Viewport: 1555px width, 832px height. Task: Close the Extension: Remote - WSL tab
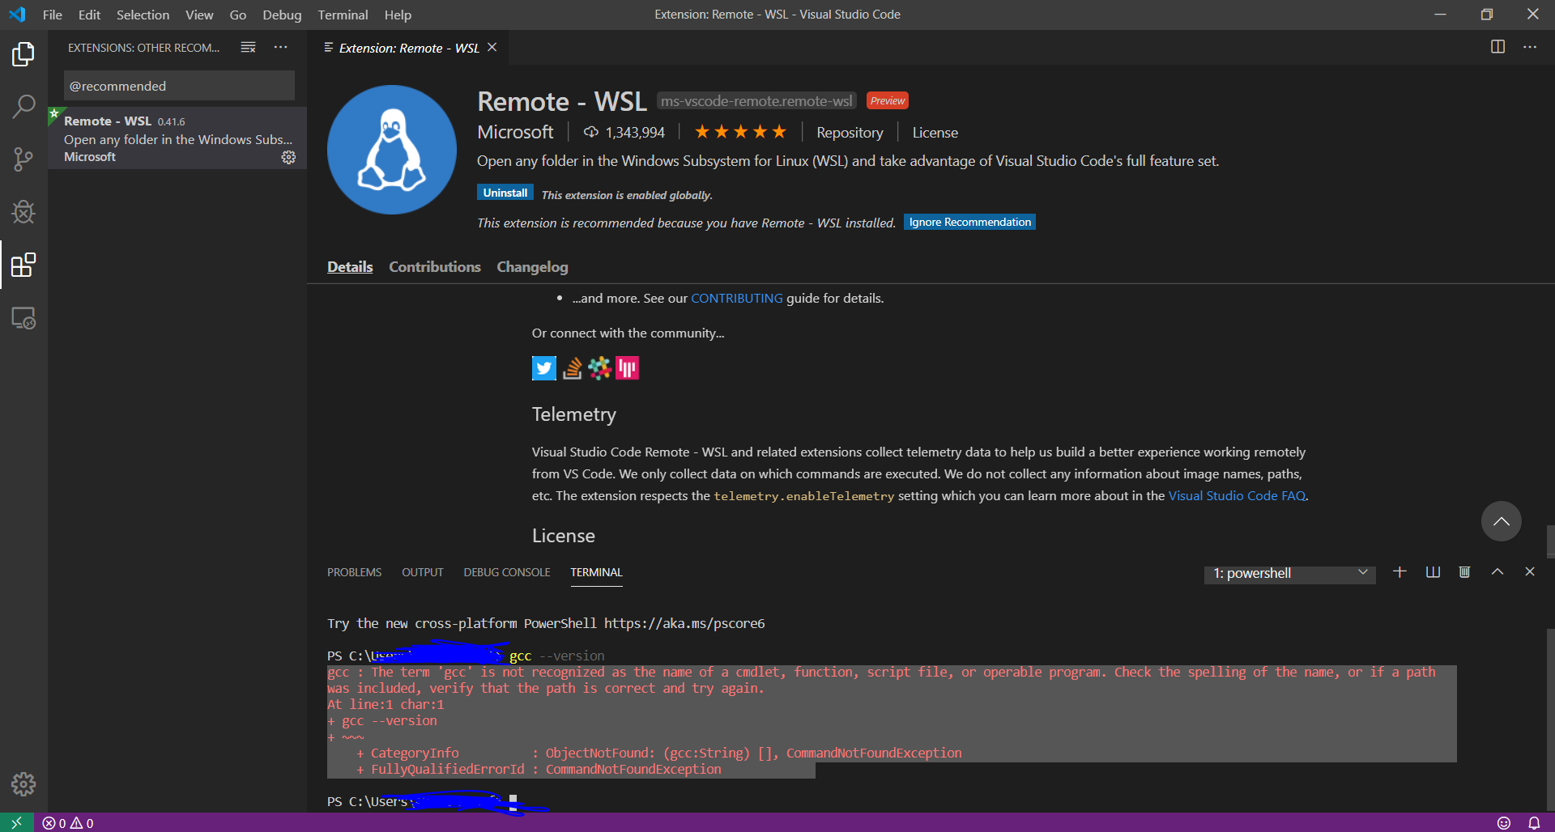(492, 48)
